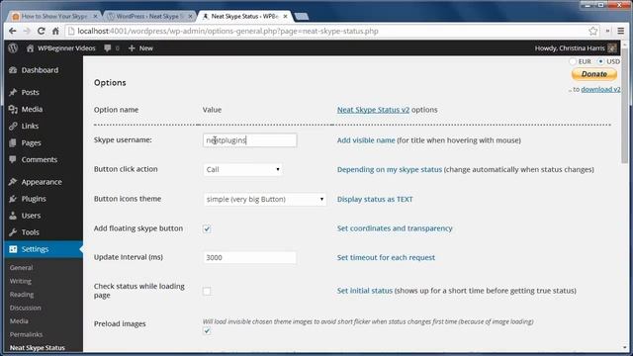
Task: Click Set timeout for each request link
Action: (386, 257)
